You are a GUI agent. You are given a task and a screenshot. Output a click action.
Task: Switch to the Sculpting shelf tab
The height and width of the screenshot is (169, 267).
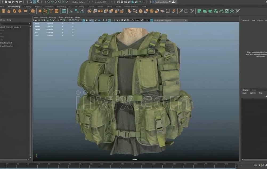click(27, 6)
